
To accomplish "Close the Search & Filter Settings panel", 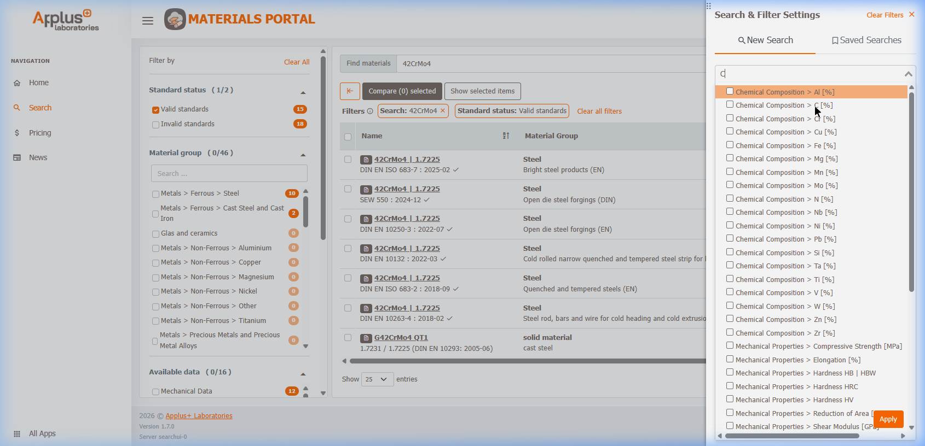I will coord(911,15).
